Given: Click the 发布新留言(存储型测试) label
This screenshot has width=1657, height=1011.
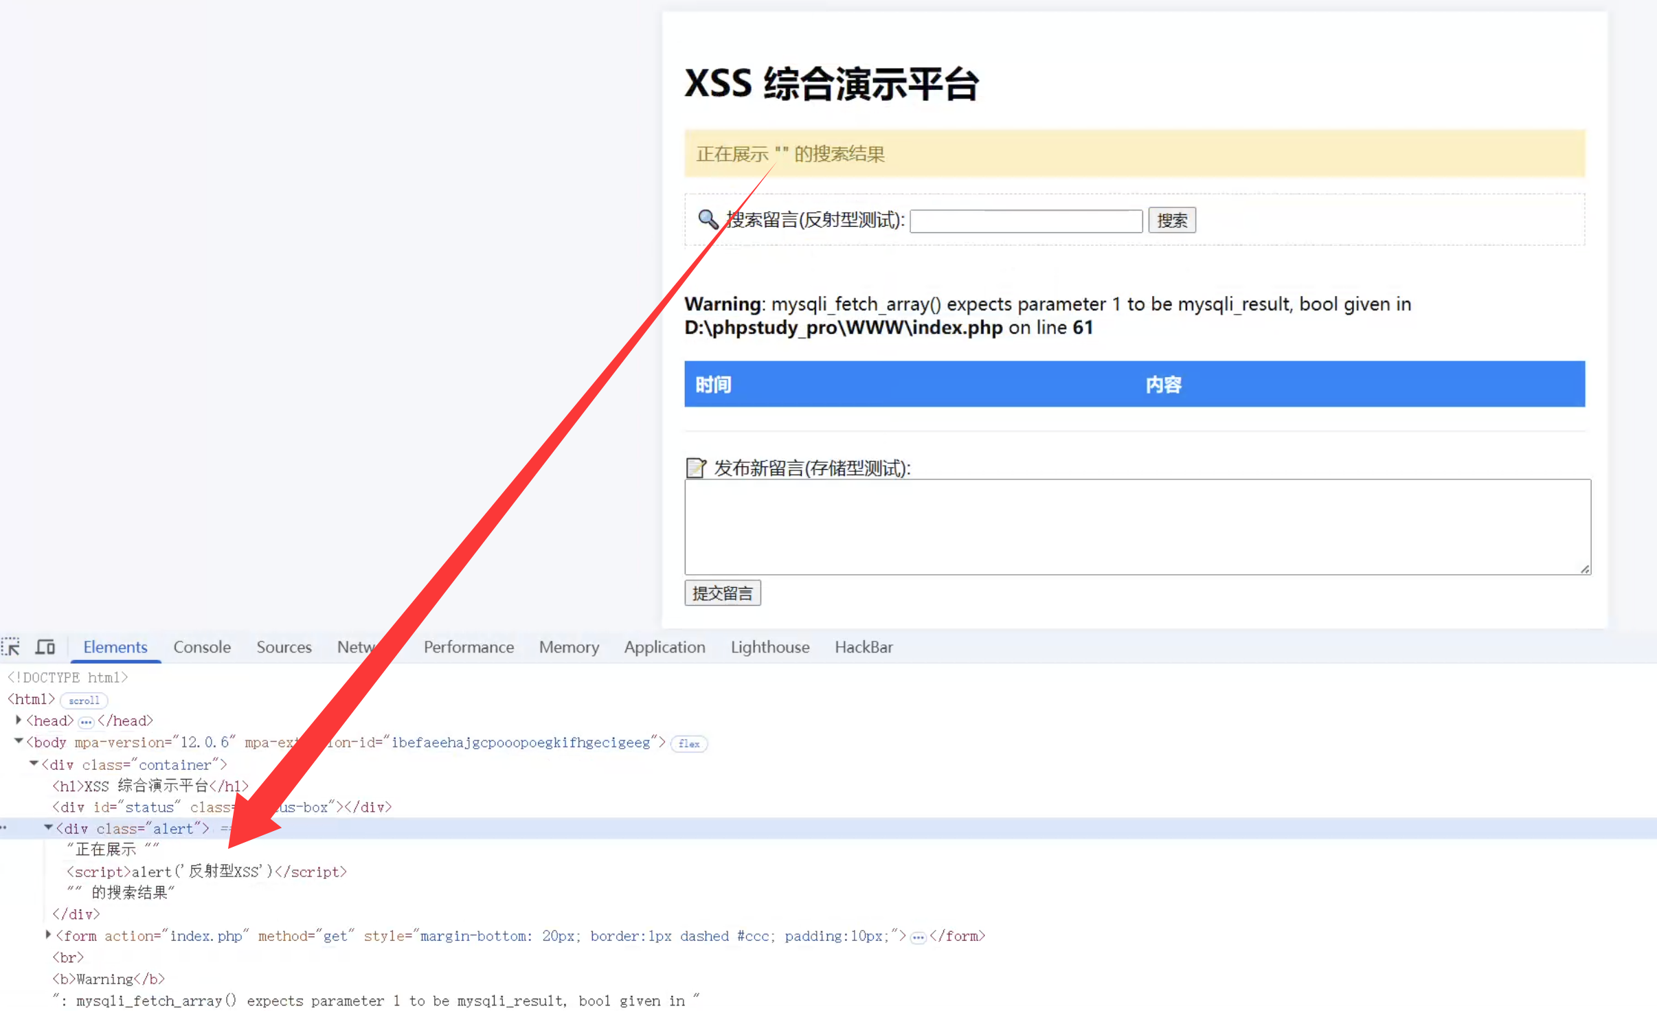Looking at the screenshot, I should pyautogui.click(x=813, y=468).
